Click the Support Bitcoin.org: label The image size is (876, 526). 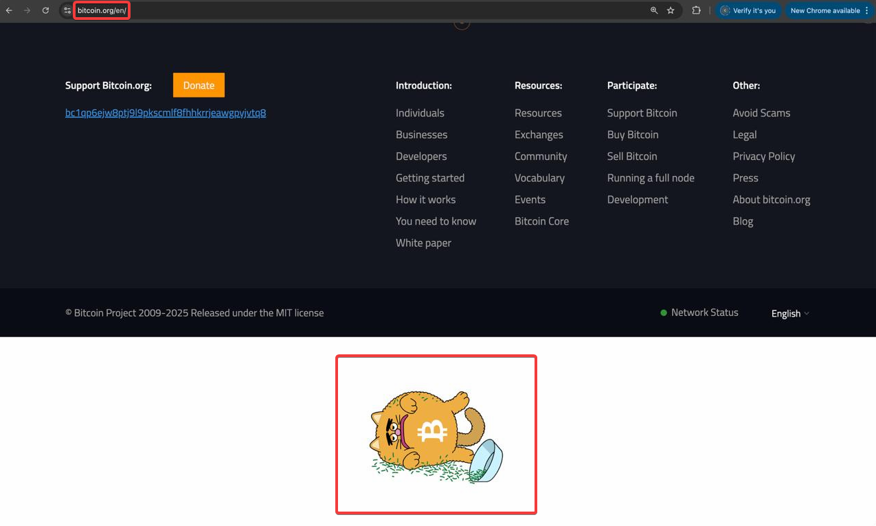click(109, 85)
